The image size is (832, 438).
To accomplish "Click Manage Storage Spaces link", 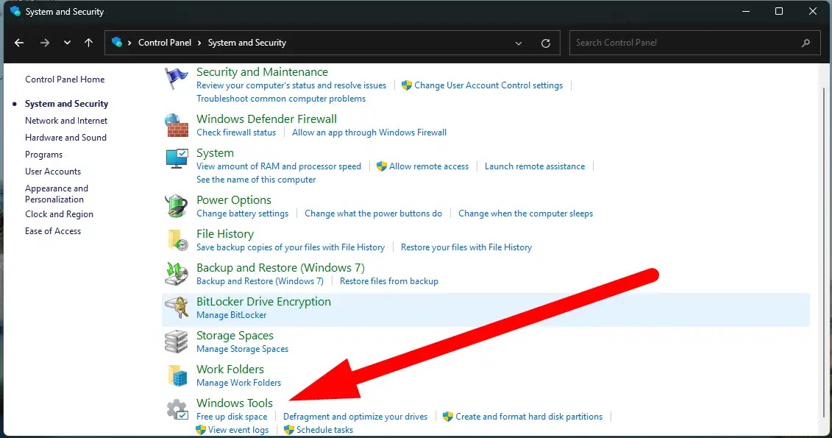I will [x=243, y=349].
